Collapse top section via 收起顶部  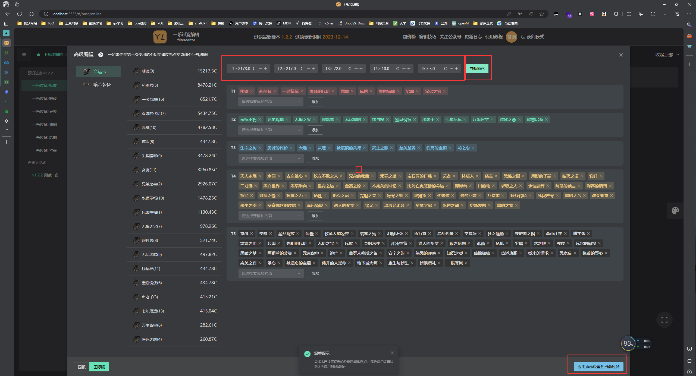pos(667,55)
